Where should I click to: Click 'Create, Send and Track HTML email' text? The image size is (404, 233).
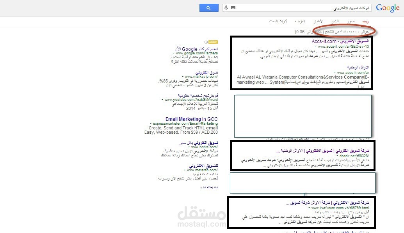[x=183, y=128]
